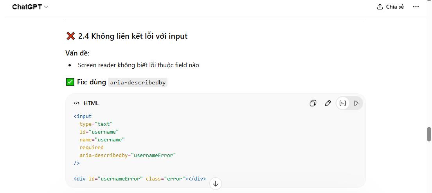
Task: Open the ChatGPT model selector dropdown
Action: coord(30,7)
